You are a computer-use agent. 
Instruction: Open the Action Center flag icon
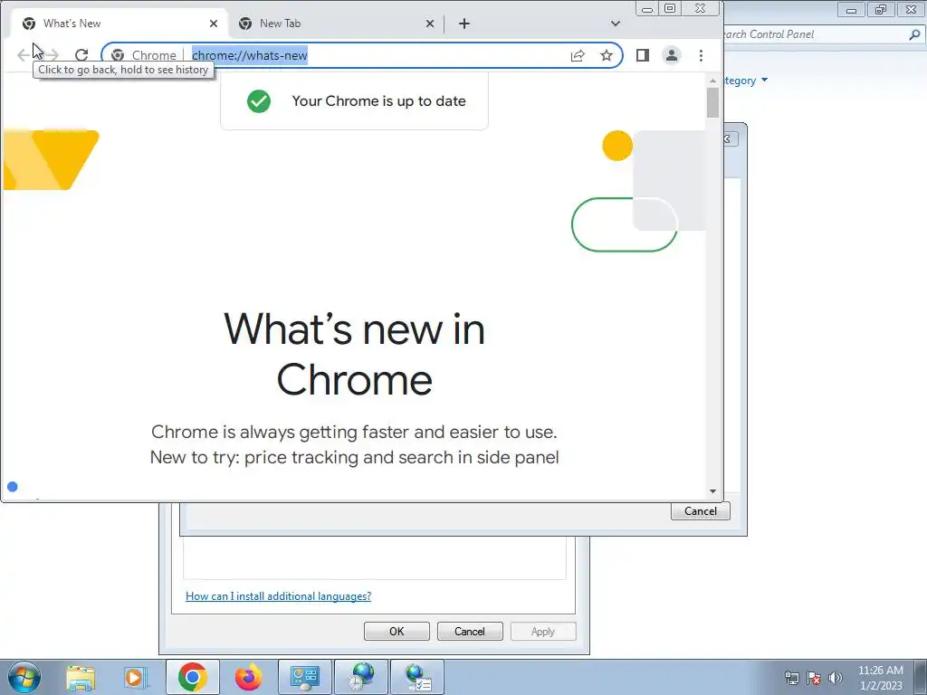pos(814,678)
